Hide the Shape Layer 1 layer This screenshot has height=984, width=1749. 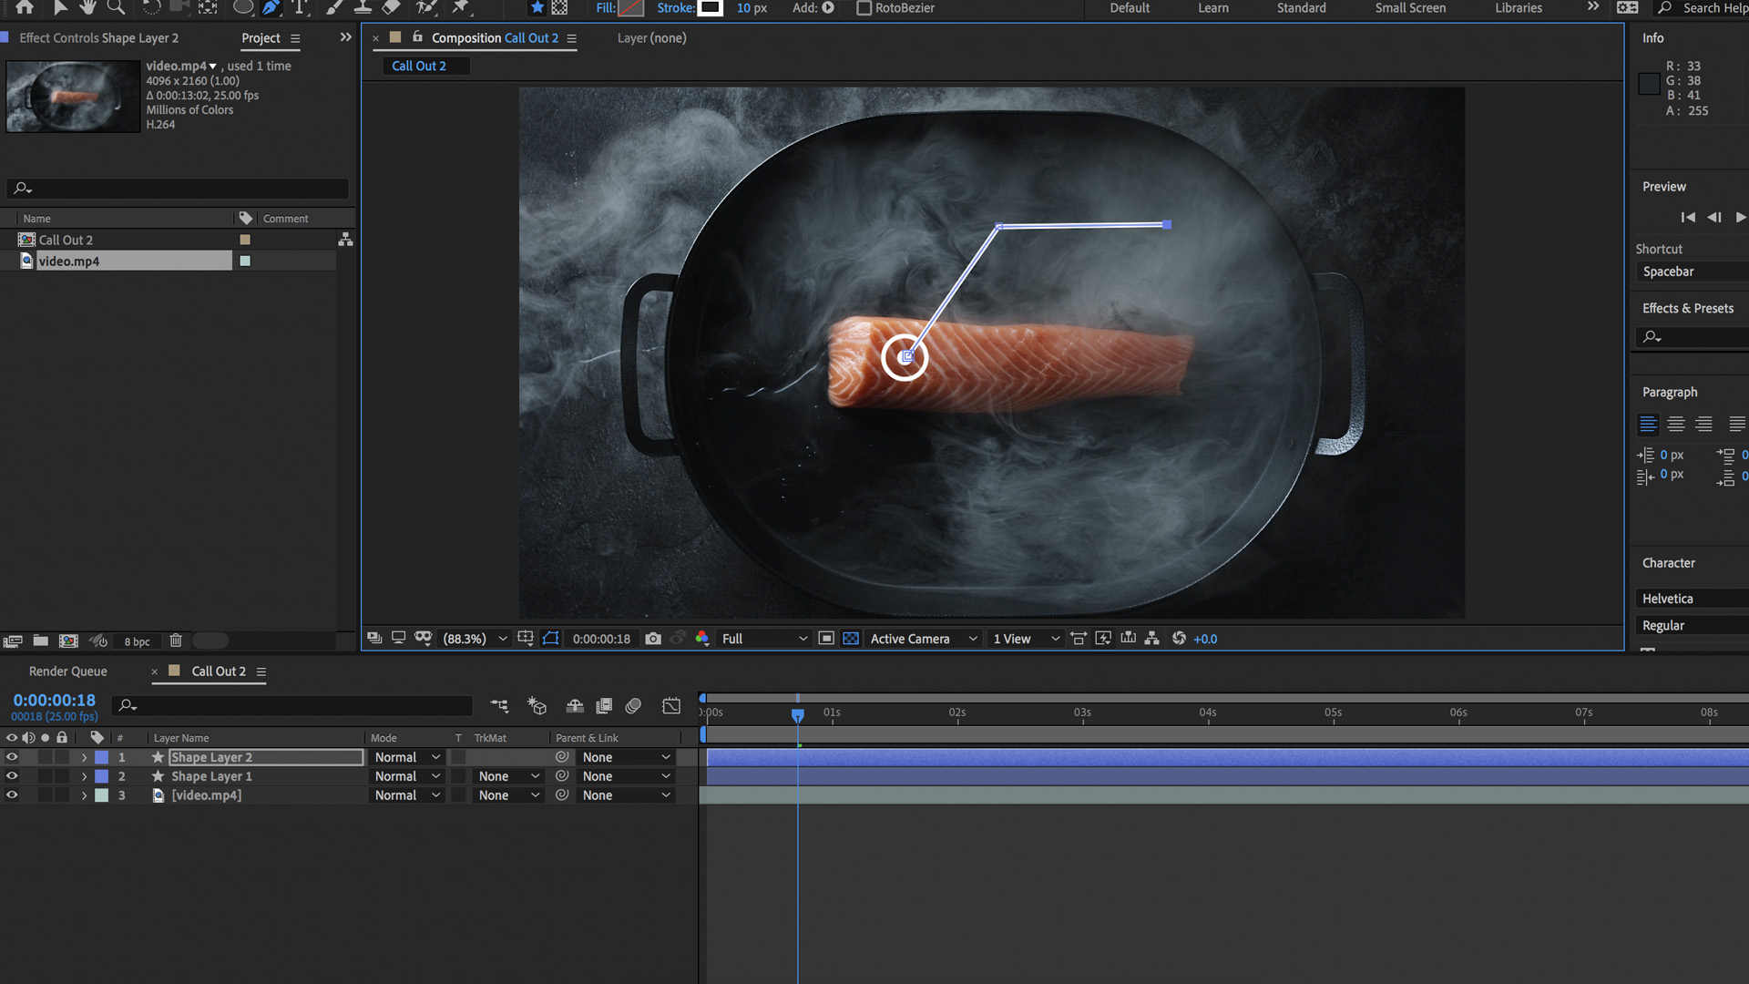(x=12, y=775)
